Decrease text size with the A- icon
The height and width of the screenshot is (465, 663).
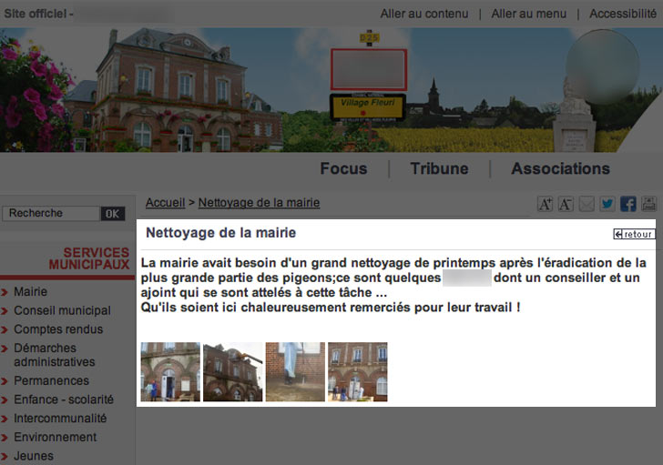[566, 204]
